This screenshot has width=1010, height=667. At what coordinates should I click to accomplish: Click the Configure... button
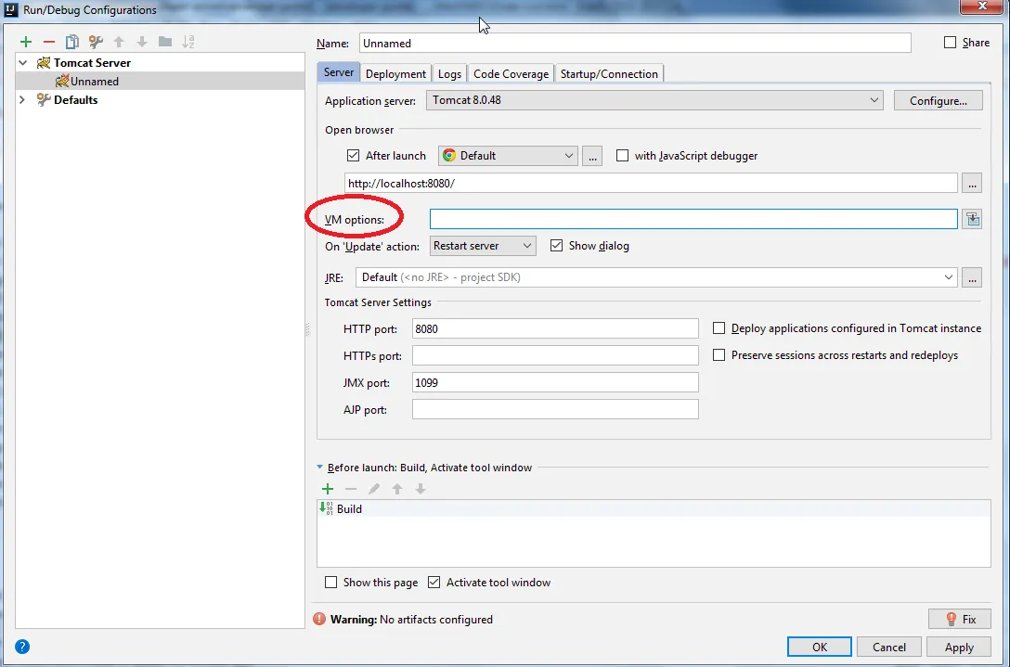pos(939,100)
